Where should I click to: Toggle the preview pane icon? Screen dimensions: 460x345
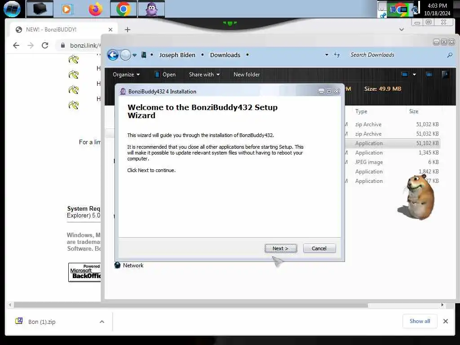pos(429,75)
